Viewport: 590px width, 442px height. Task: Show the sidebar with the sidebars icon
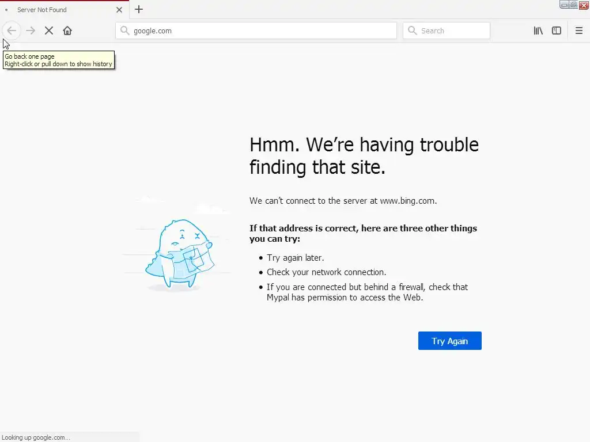click(557, 31)
